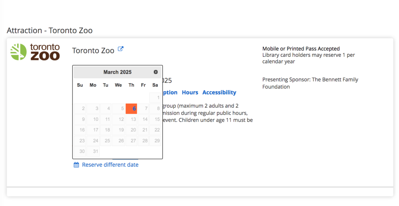This screenshot has width=399, height=206.
Task: Select March 20 in the calendar
Action: pos(131,130)
